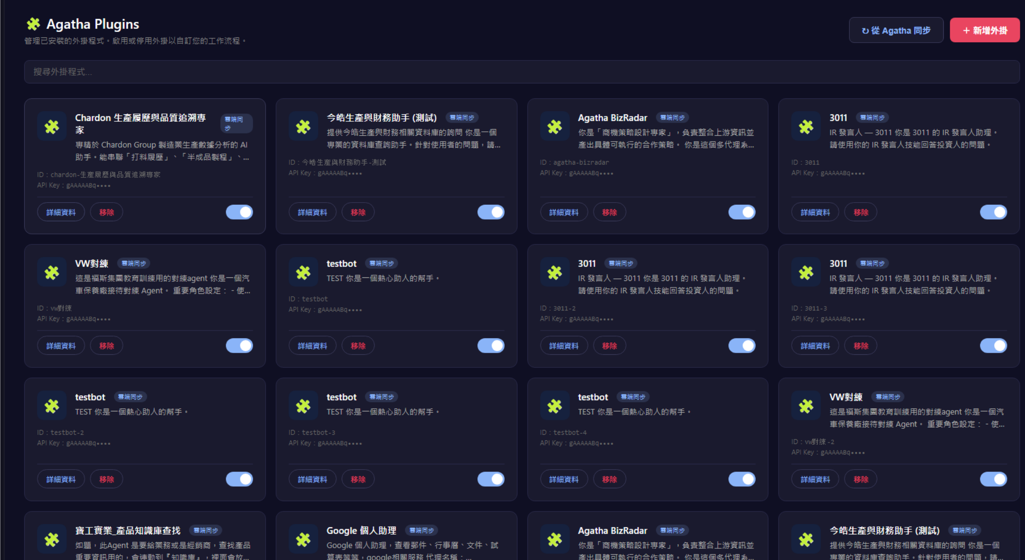Viewport: 1025px width, 560px height.
Task: Click the ID text agatha-bizradar
Action: (581, 162)
